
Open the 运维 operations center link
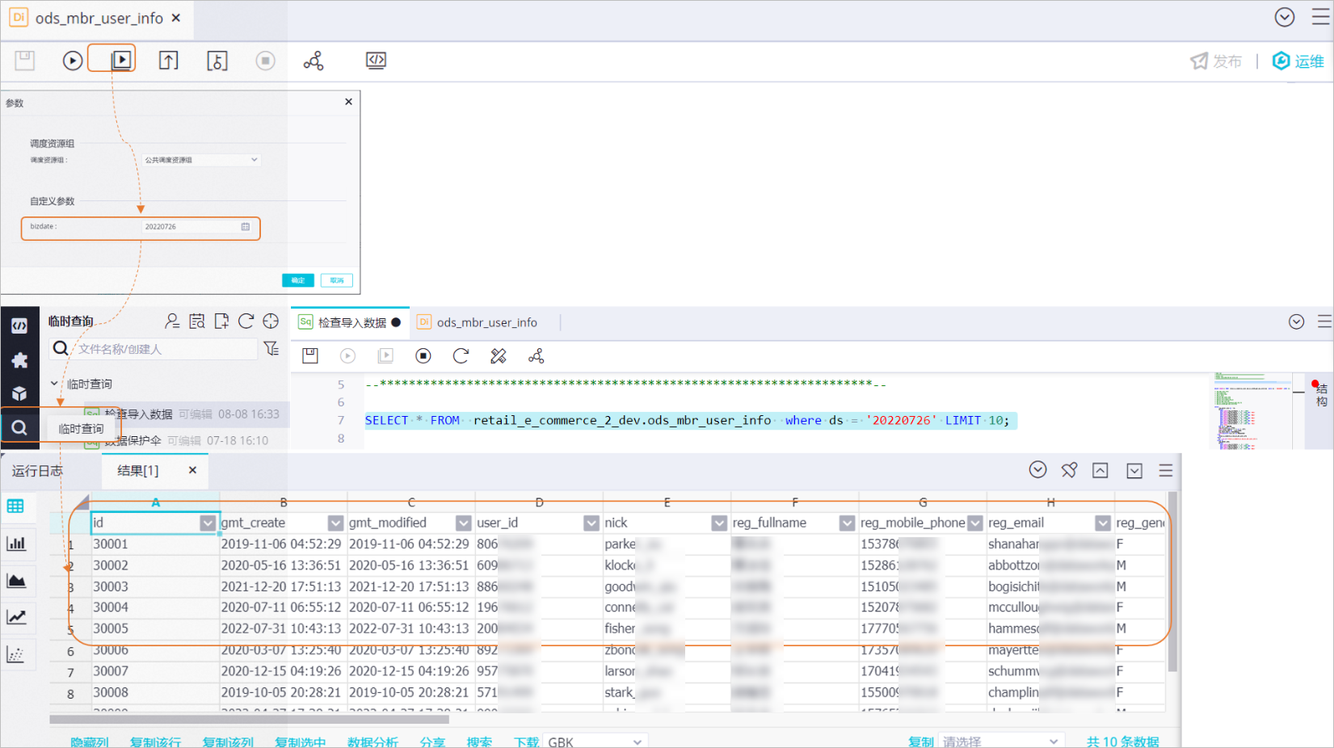1298,61
